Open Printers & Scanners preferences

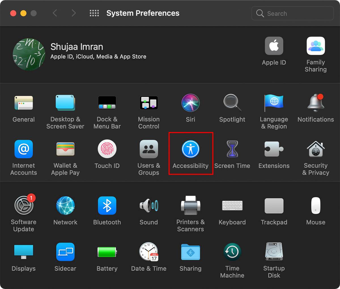(190, 206)
